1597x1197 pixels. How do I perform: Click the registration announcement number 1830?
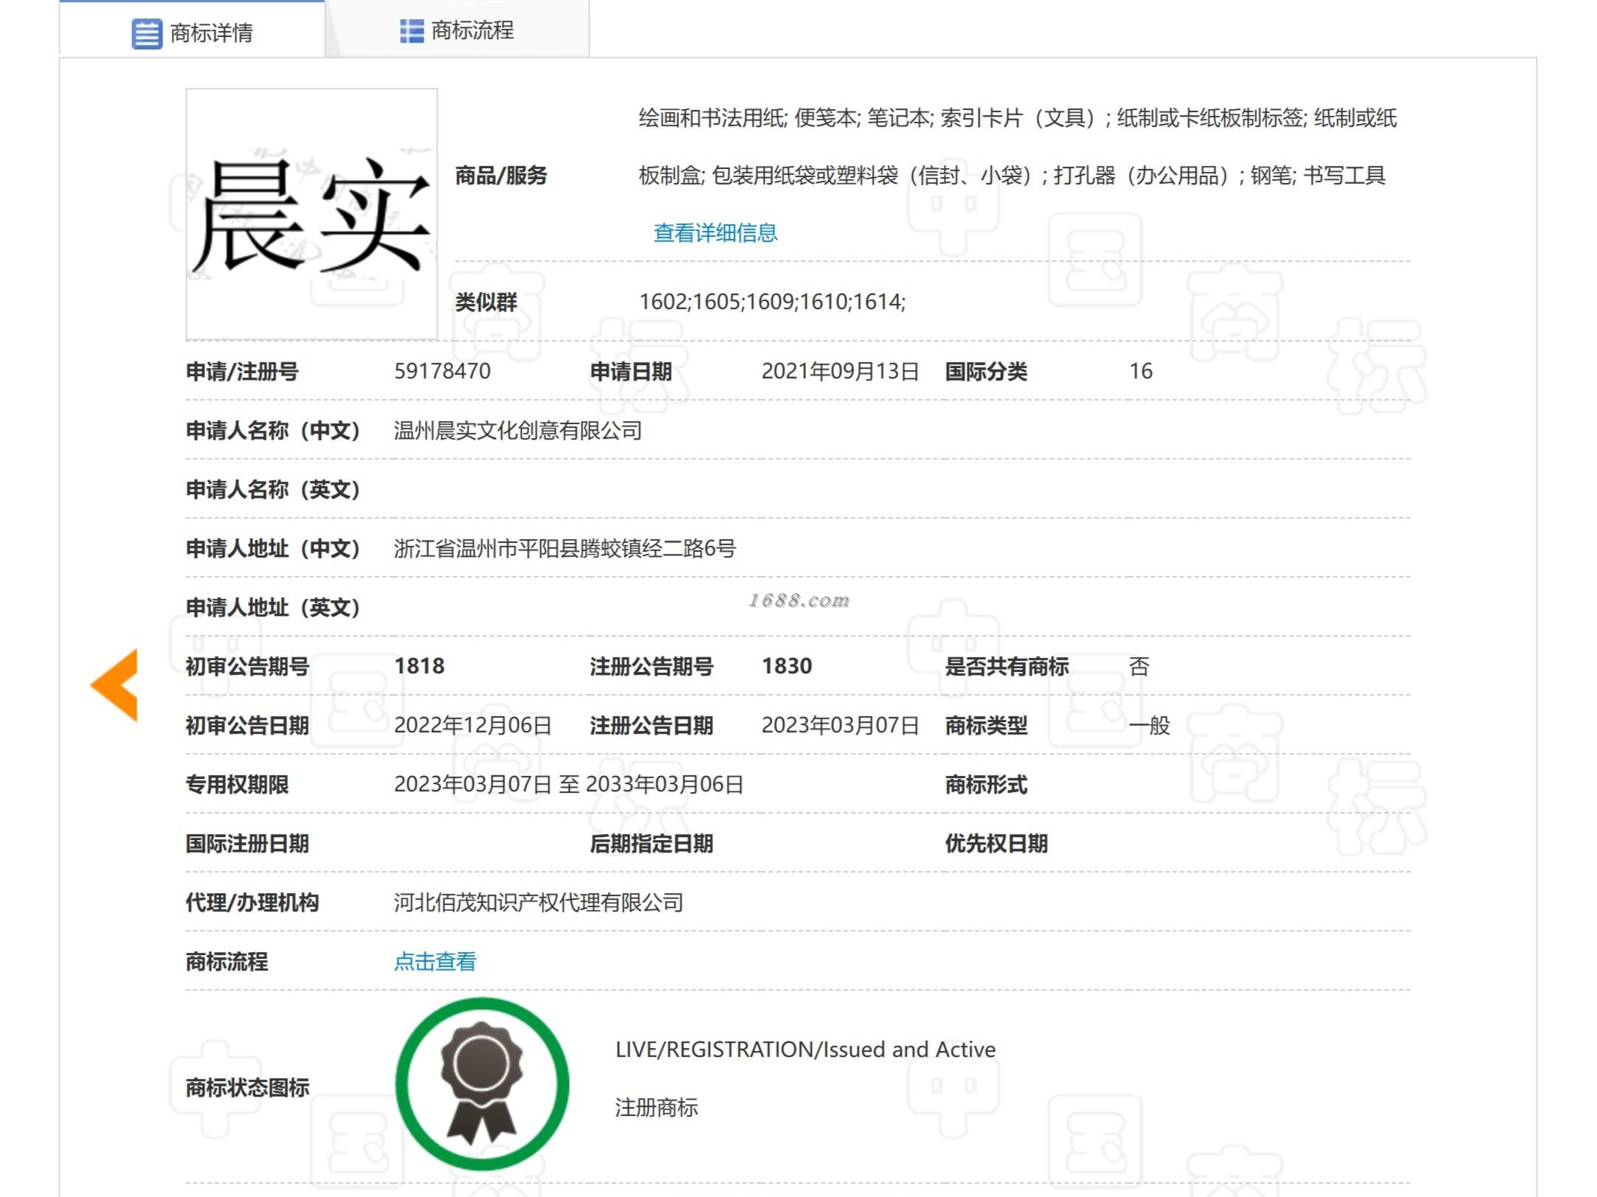pos(786,666)
